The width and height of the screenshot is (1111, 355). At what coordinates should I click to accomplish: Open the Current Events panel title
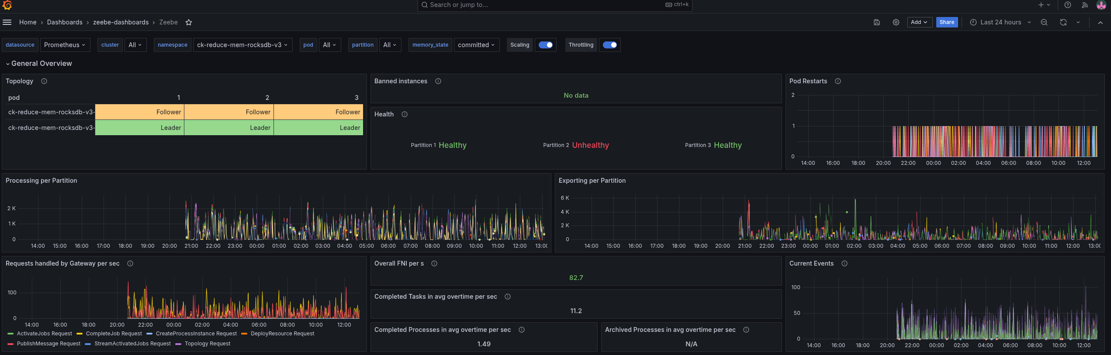click(x=811, y=263)
